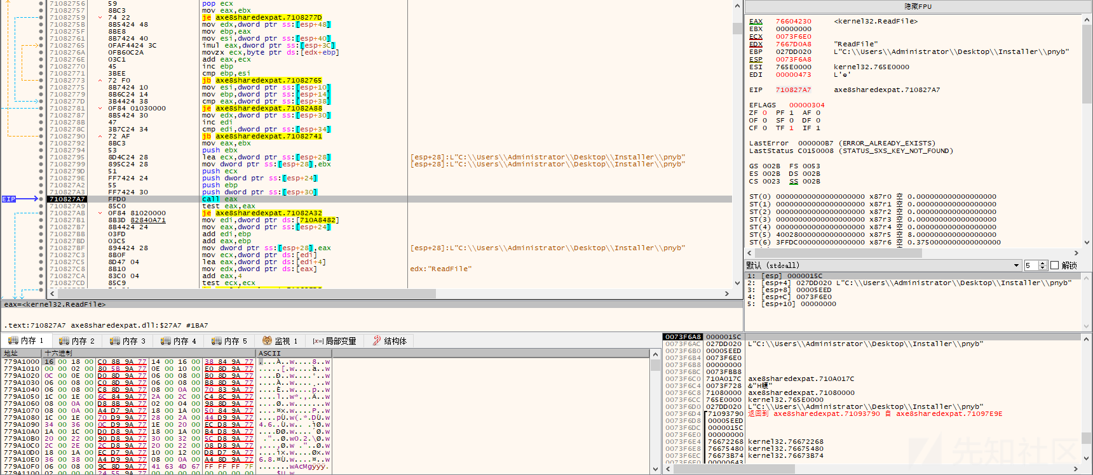Click the ASCII column header
This screenshot has height=475, width=1093.
[294, 353]
